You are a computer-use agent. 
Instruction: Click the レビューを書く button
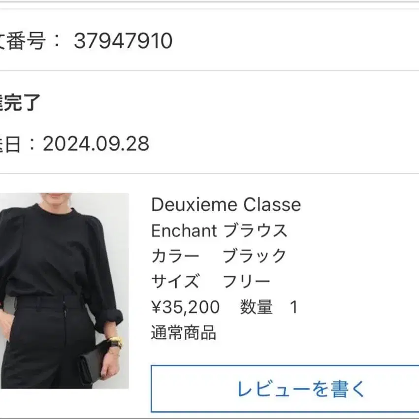tap(285, 389)
